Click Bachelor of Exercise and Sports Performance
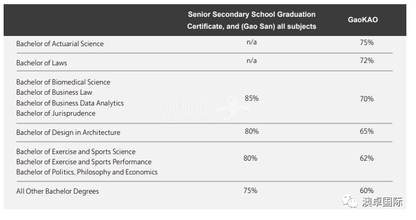 [x=84, y=162]
